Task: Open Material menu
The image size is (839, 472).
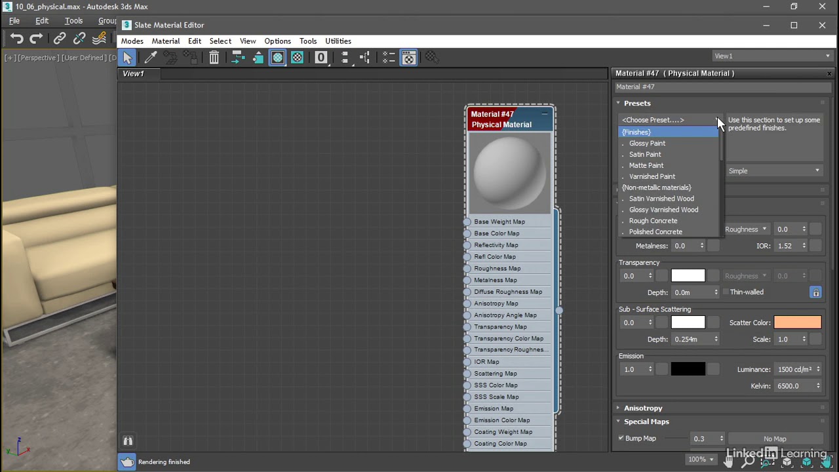Action: coord(166,41)
